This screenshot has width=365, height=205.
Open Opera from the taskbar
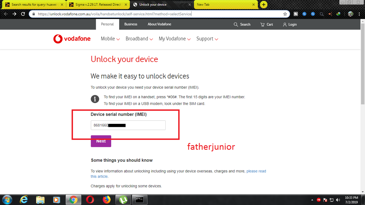pyautogui.click(x=90, y=200)
